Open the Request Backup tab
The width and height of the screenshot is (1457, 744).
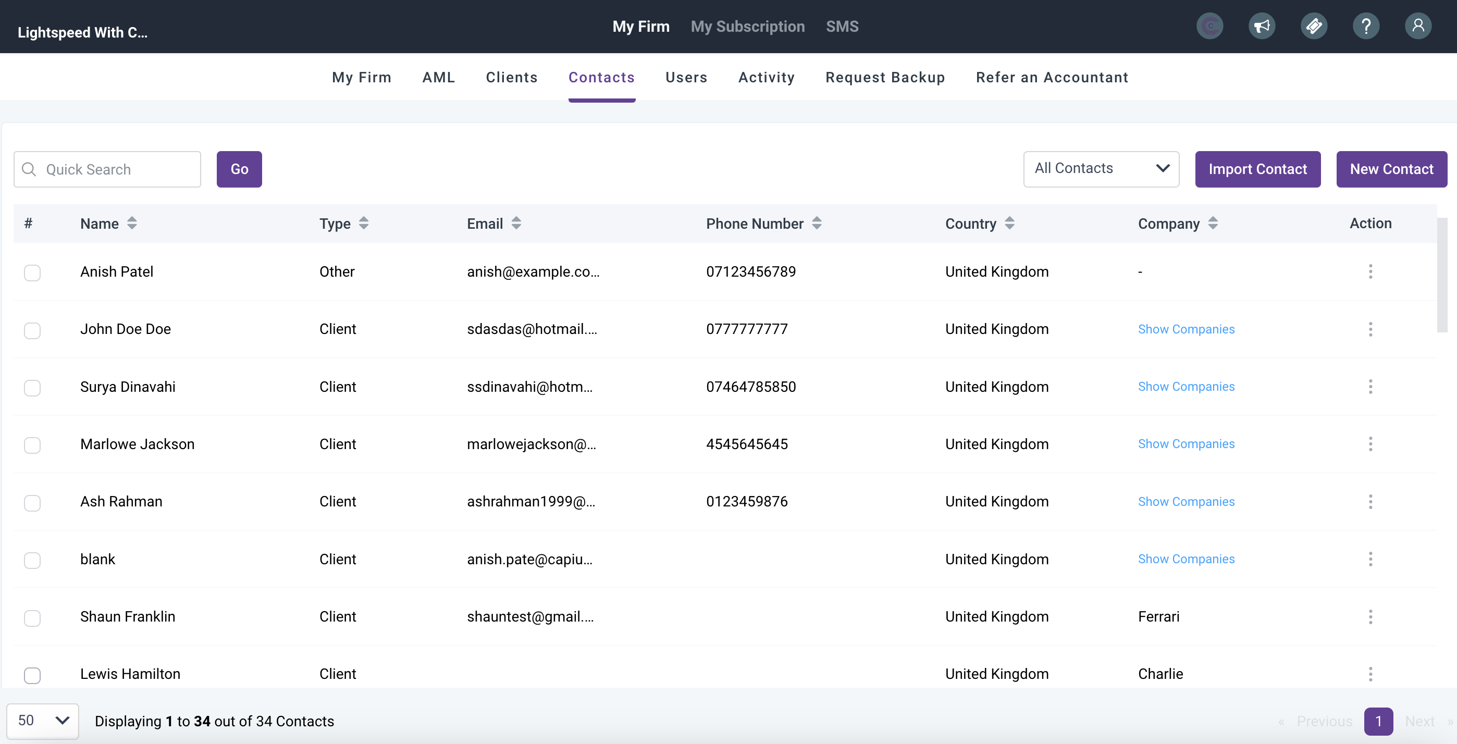click(885, 78)
